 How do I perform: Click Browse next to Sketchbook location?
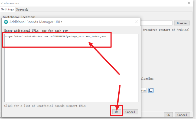[182, 23]
